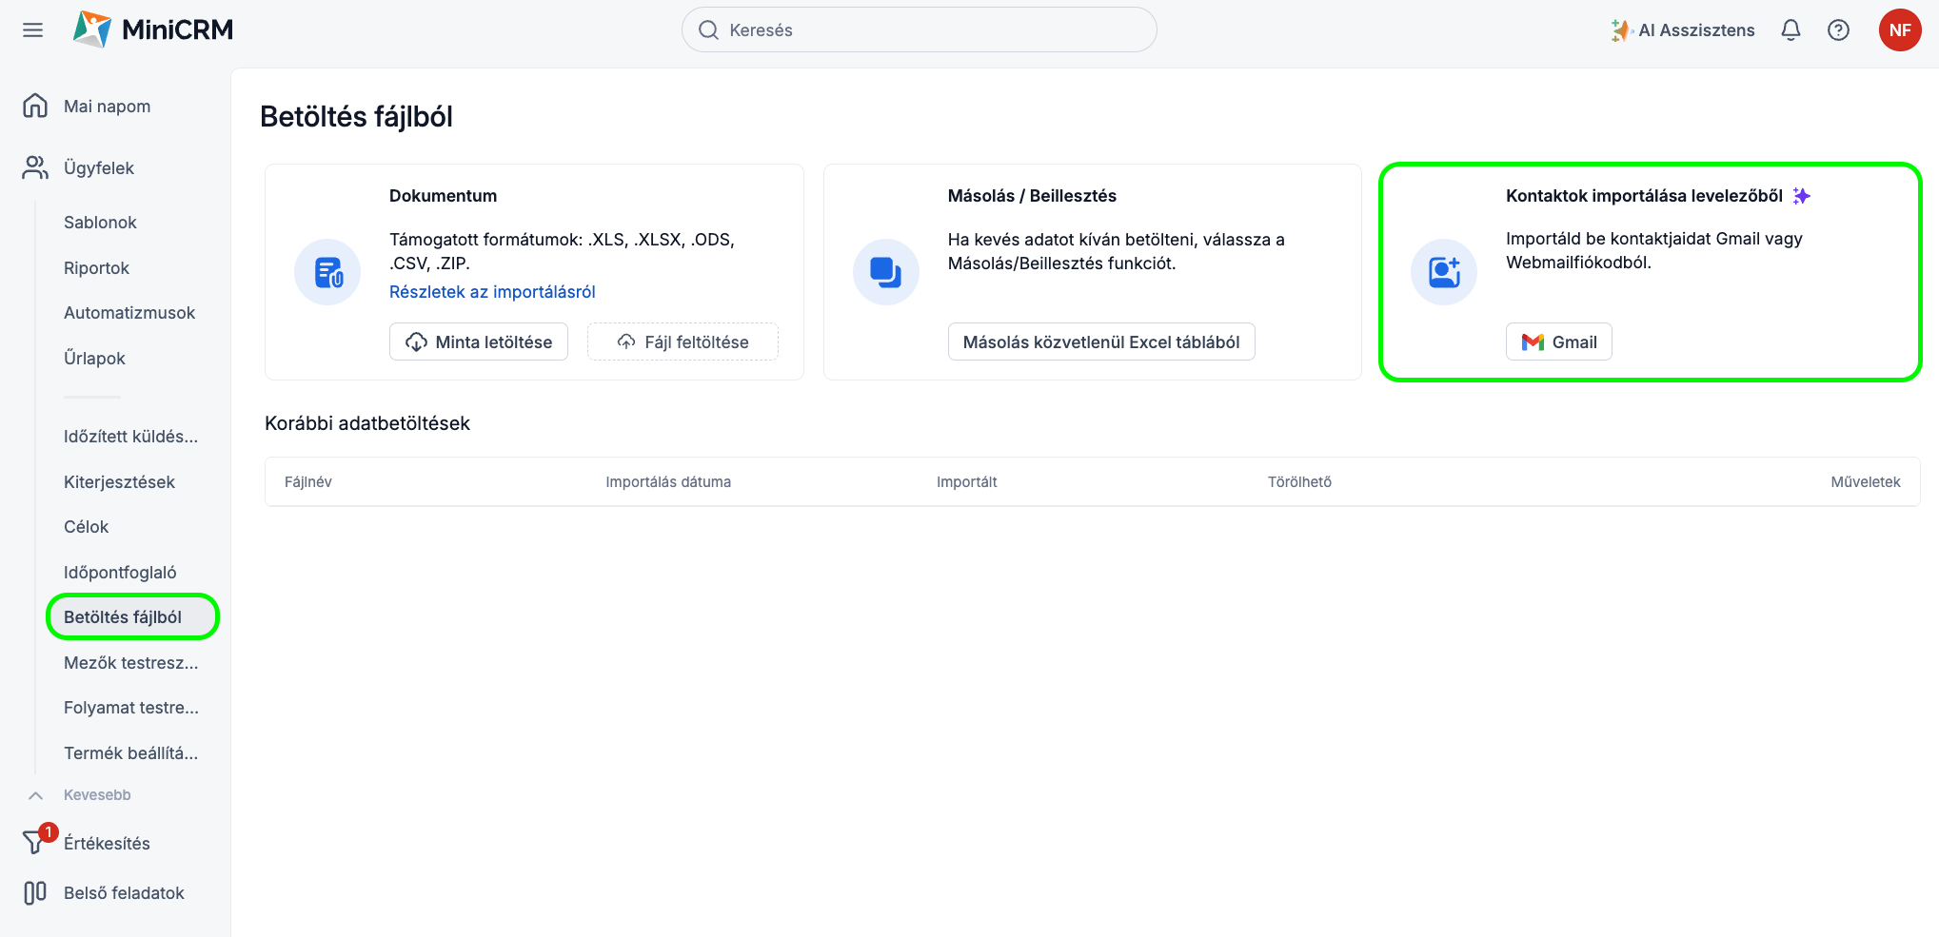This screenshot has width=1939, height=937.
Task: Open the NF user avatar
Action: pos(1899,30)
